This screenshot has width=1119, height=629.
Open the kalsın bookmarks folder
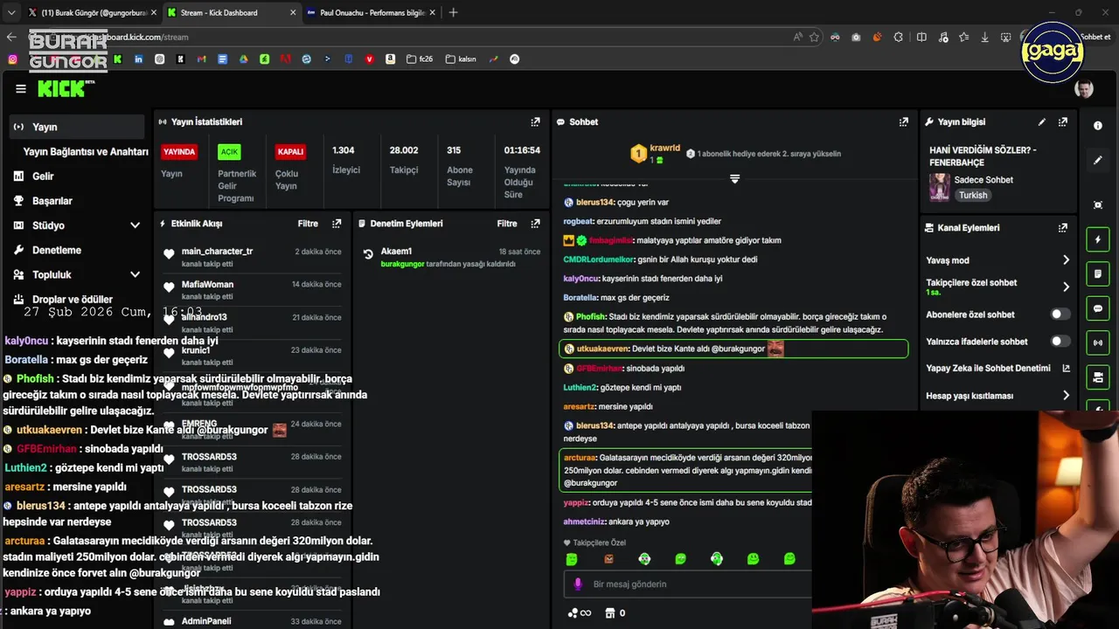[x=461, y=59]
